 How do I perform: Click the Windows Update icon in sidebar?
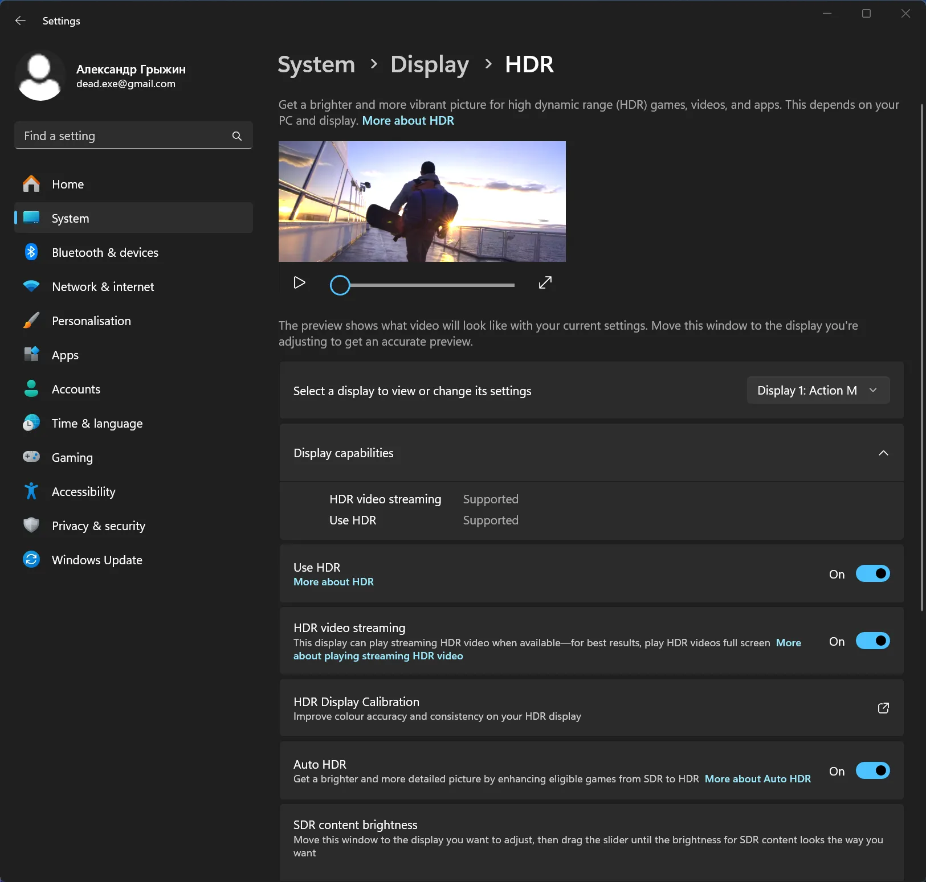click(31, 560)
